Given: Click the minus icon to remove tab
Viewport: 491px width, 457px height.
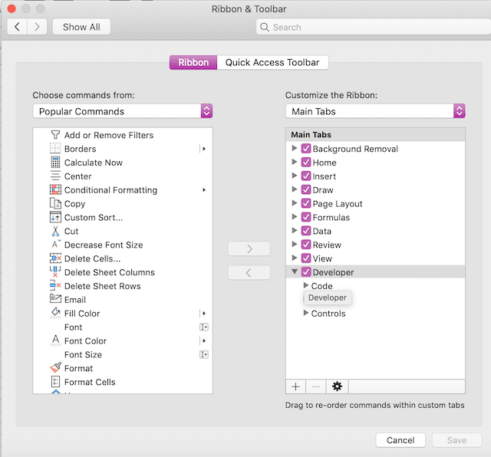Looking at the screenshot, I should coord(316,387).
